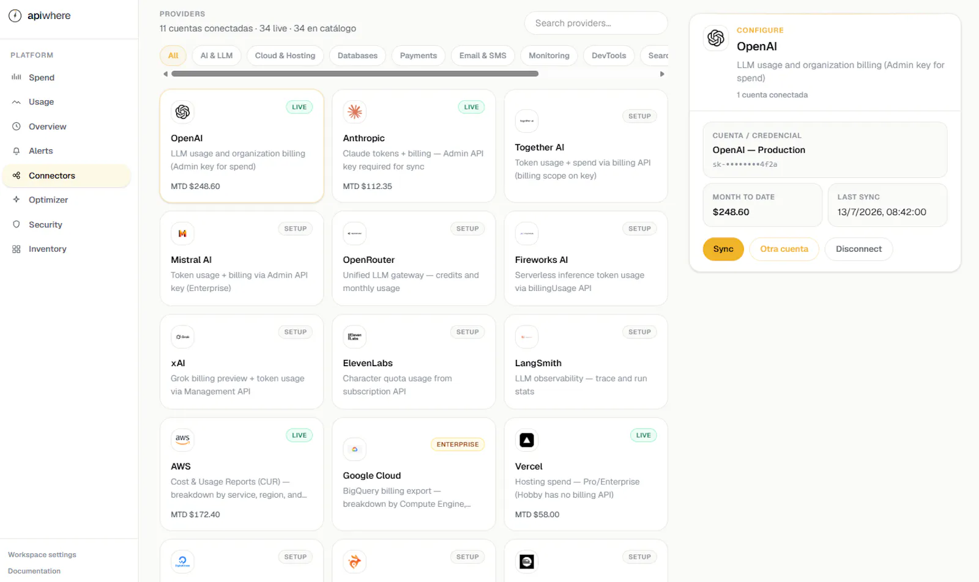Click the Together AI logo

pos(527,121)
